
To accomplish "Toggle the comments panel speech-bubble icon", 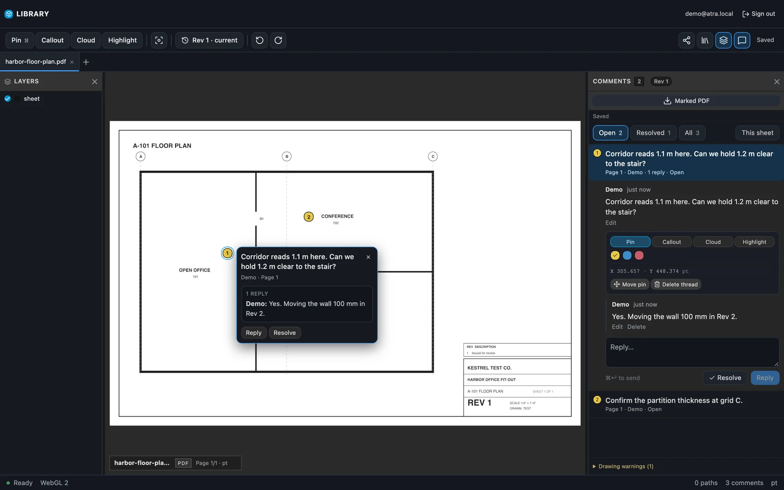I will [x=742, y=40].
